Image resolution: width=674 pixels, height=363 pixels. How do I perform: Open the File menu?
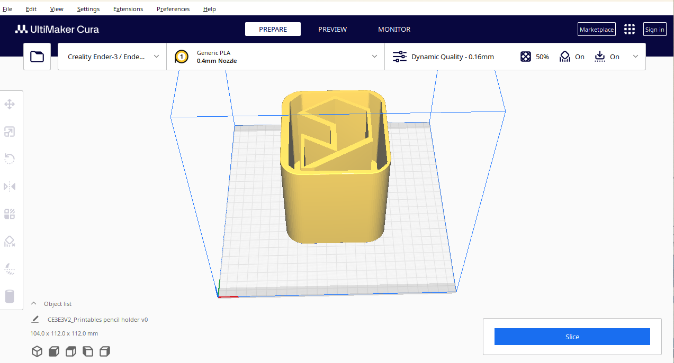(x=7, y=9)
